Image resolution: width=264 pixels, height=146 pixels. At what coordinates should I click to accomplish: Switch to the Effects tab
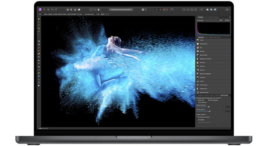(x=211, y=37)
